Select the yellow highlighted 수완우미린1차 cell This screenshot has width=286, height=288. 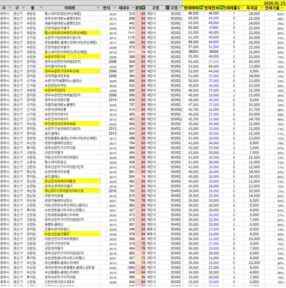(x=55, y=56)
